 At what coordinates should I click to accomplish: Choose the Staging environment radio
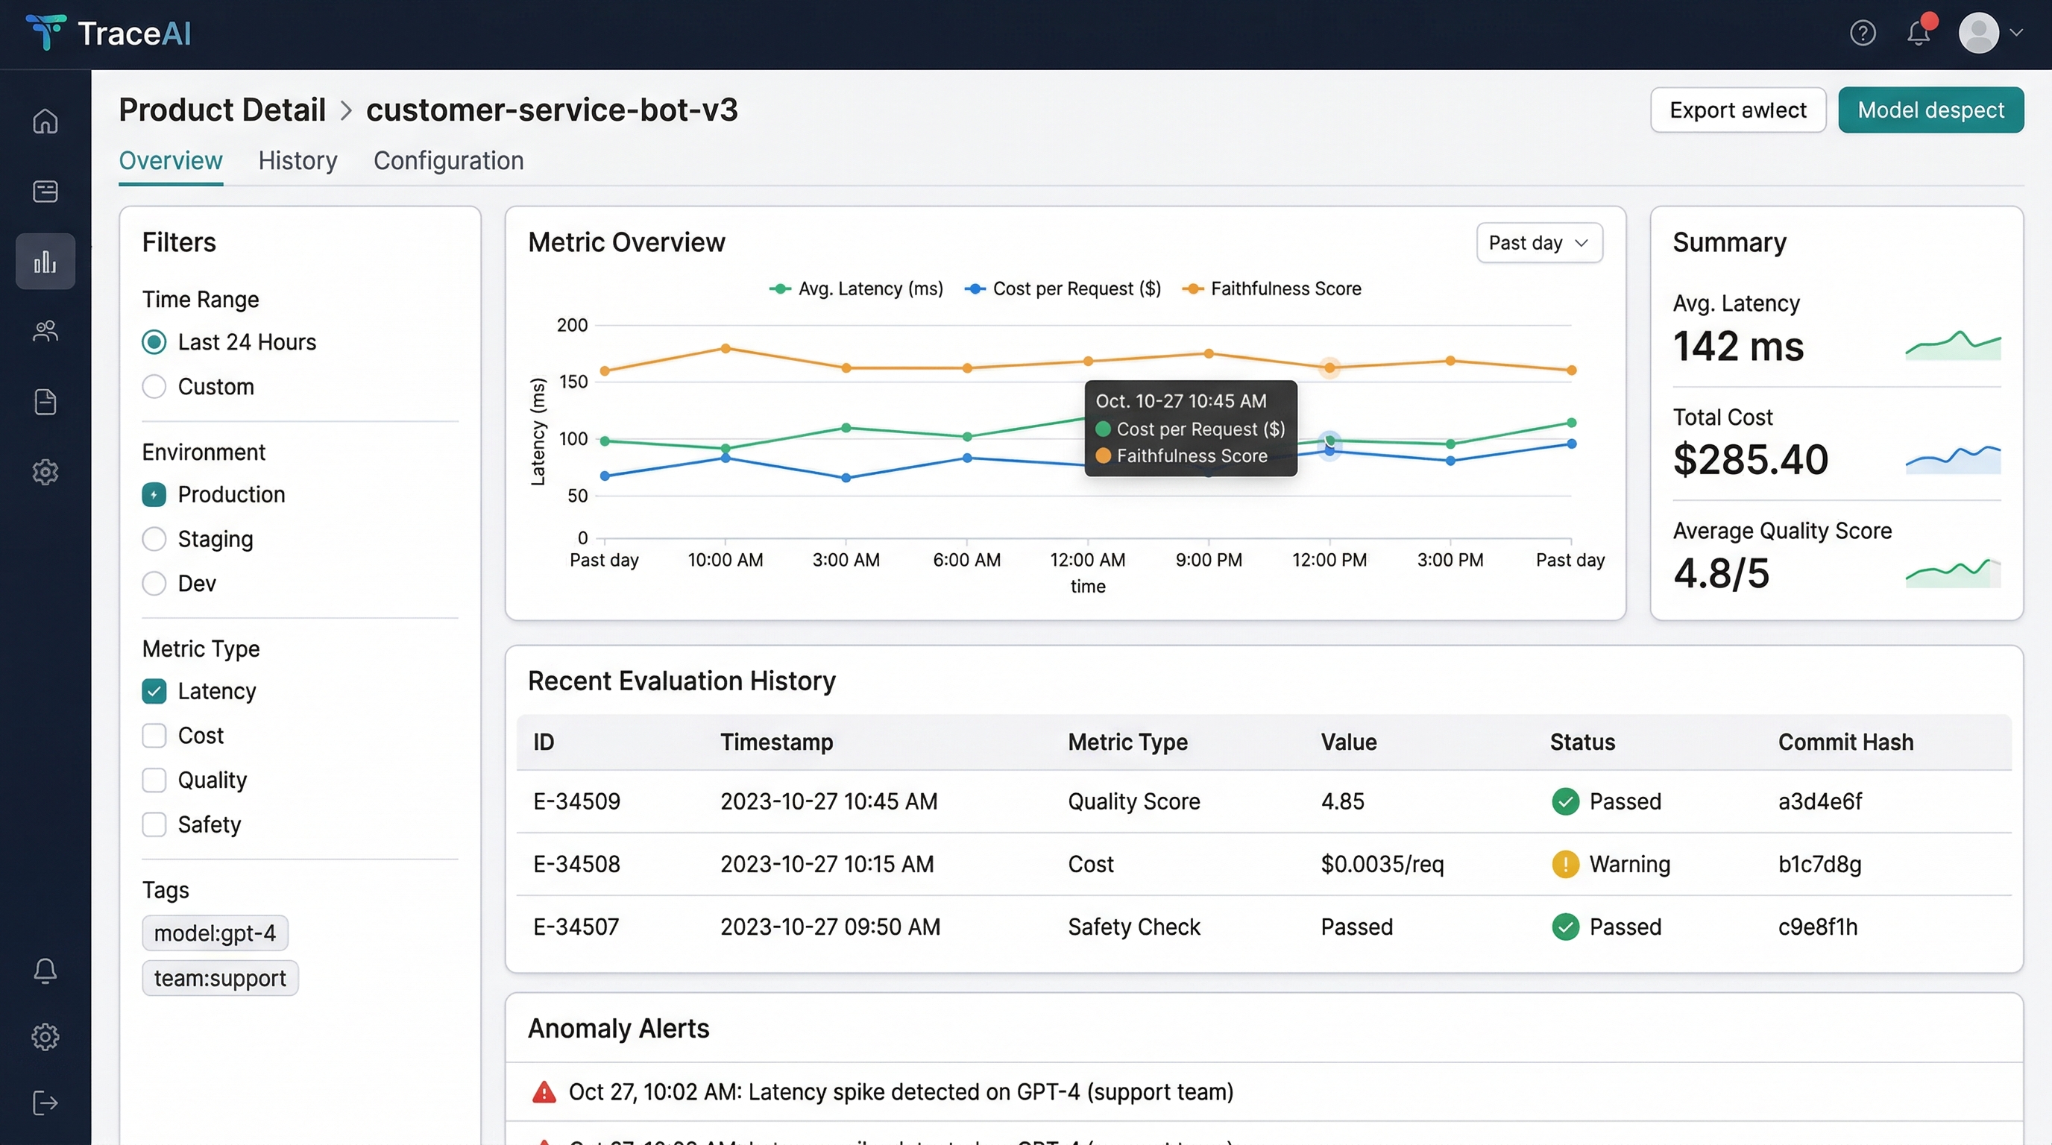pyautogui.click(x=154, y=539)
